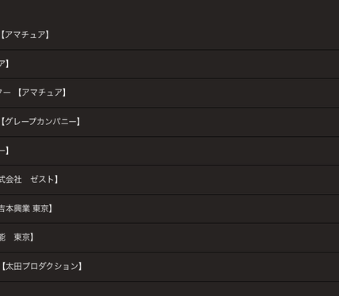
Task: Select the row ending with ア】 only
Action: [x=169, y=64]
